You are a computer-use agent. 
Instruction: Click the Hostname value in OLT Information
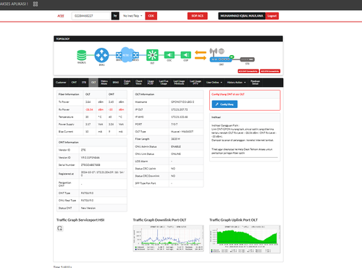(x=182, y=102)
